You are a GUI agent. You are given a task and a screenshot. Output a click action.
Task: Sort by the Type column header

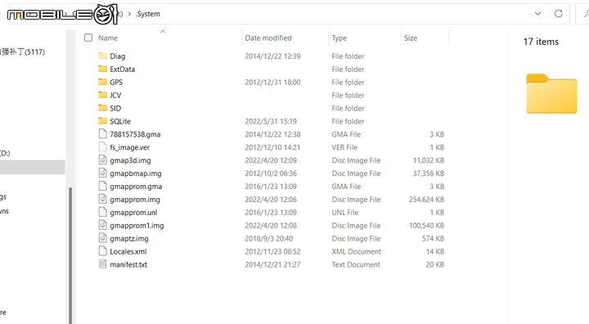339,38
